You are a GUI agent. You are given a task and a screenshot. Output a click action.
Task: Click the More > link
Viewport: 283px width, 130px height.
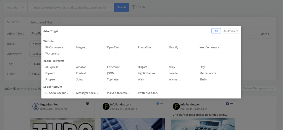pos(265,34)
